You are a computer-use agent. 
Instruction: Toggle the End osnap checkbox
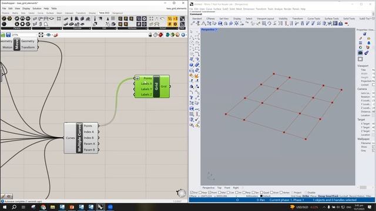click(192, 192)
